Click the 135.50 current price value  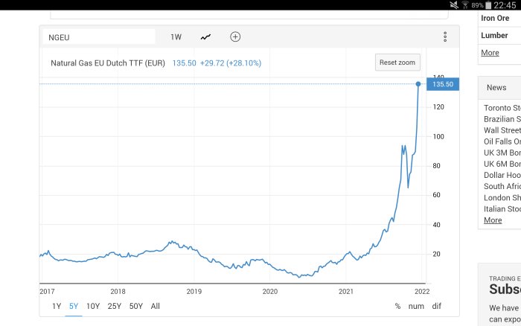pos(184,63)
